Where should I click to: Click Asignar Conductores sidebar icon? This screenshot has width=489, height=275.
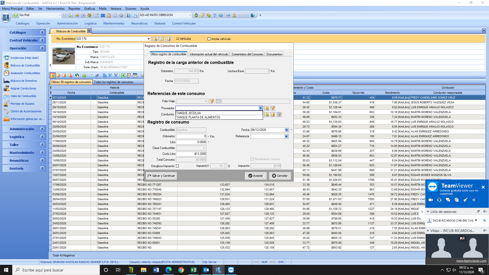point(6,88)
